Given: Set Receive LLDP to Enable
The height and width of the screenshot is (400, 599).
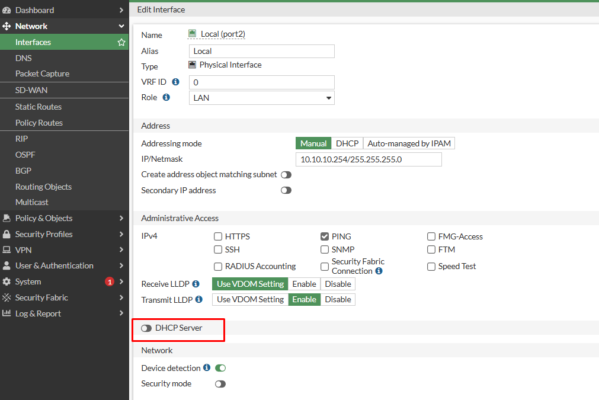Looking at the screenshot, I should coord(304,284).
